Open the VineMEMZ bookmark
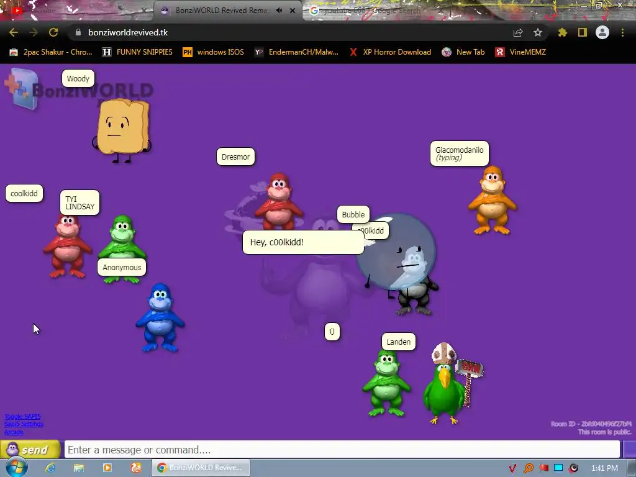The width and height of the screenshot is (636, 477). pyautogui.click(x=521, y=52)
